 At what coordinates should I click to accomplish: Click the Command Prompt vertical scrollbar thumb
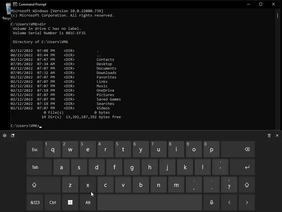point(278,15)
